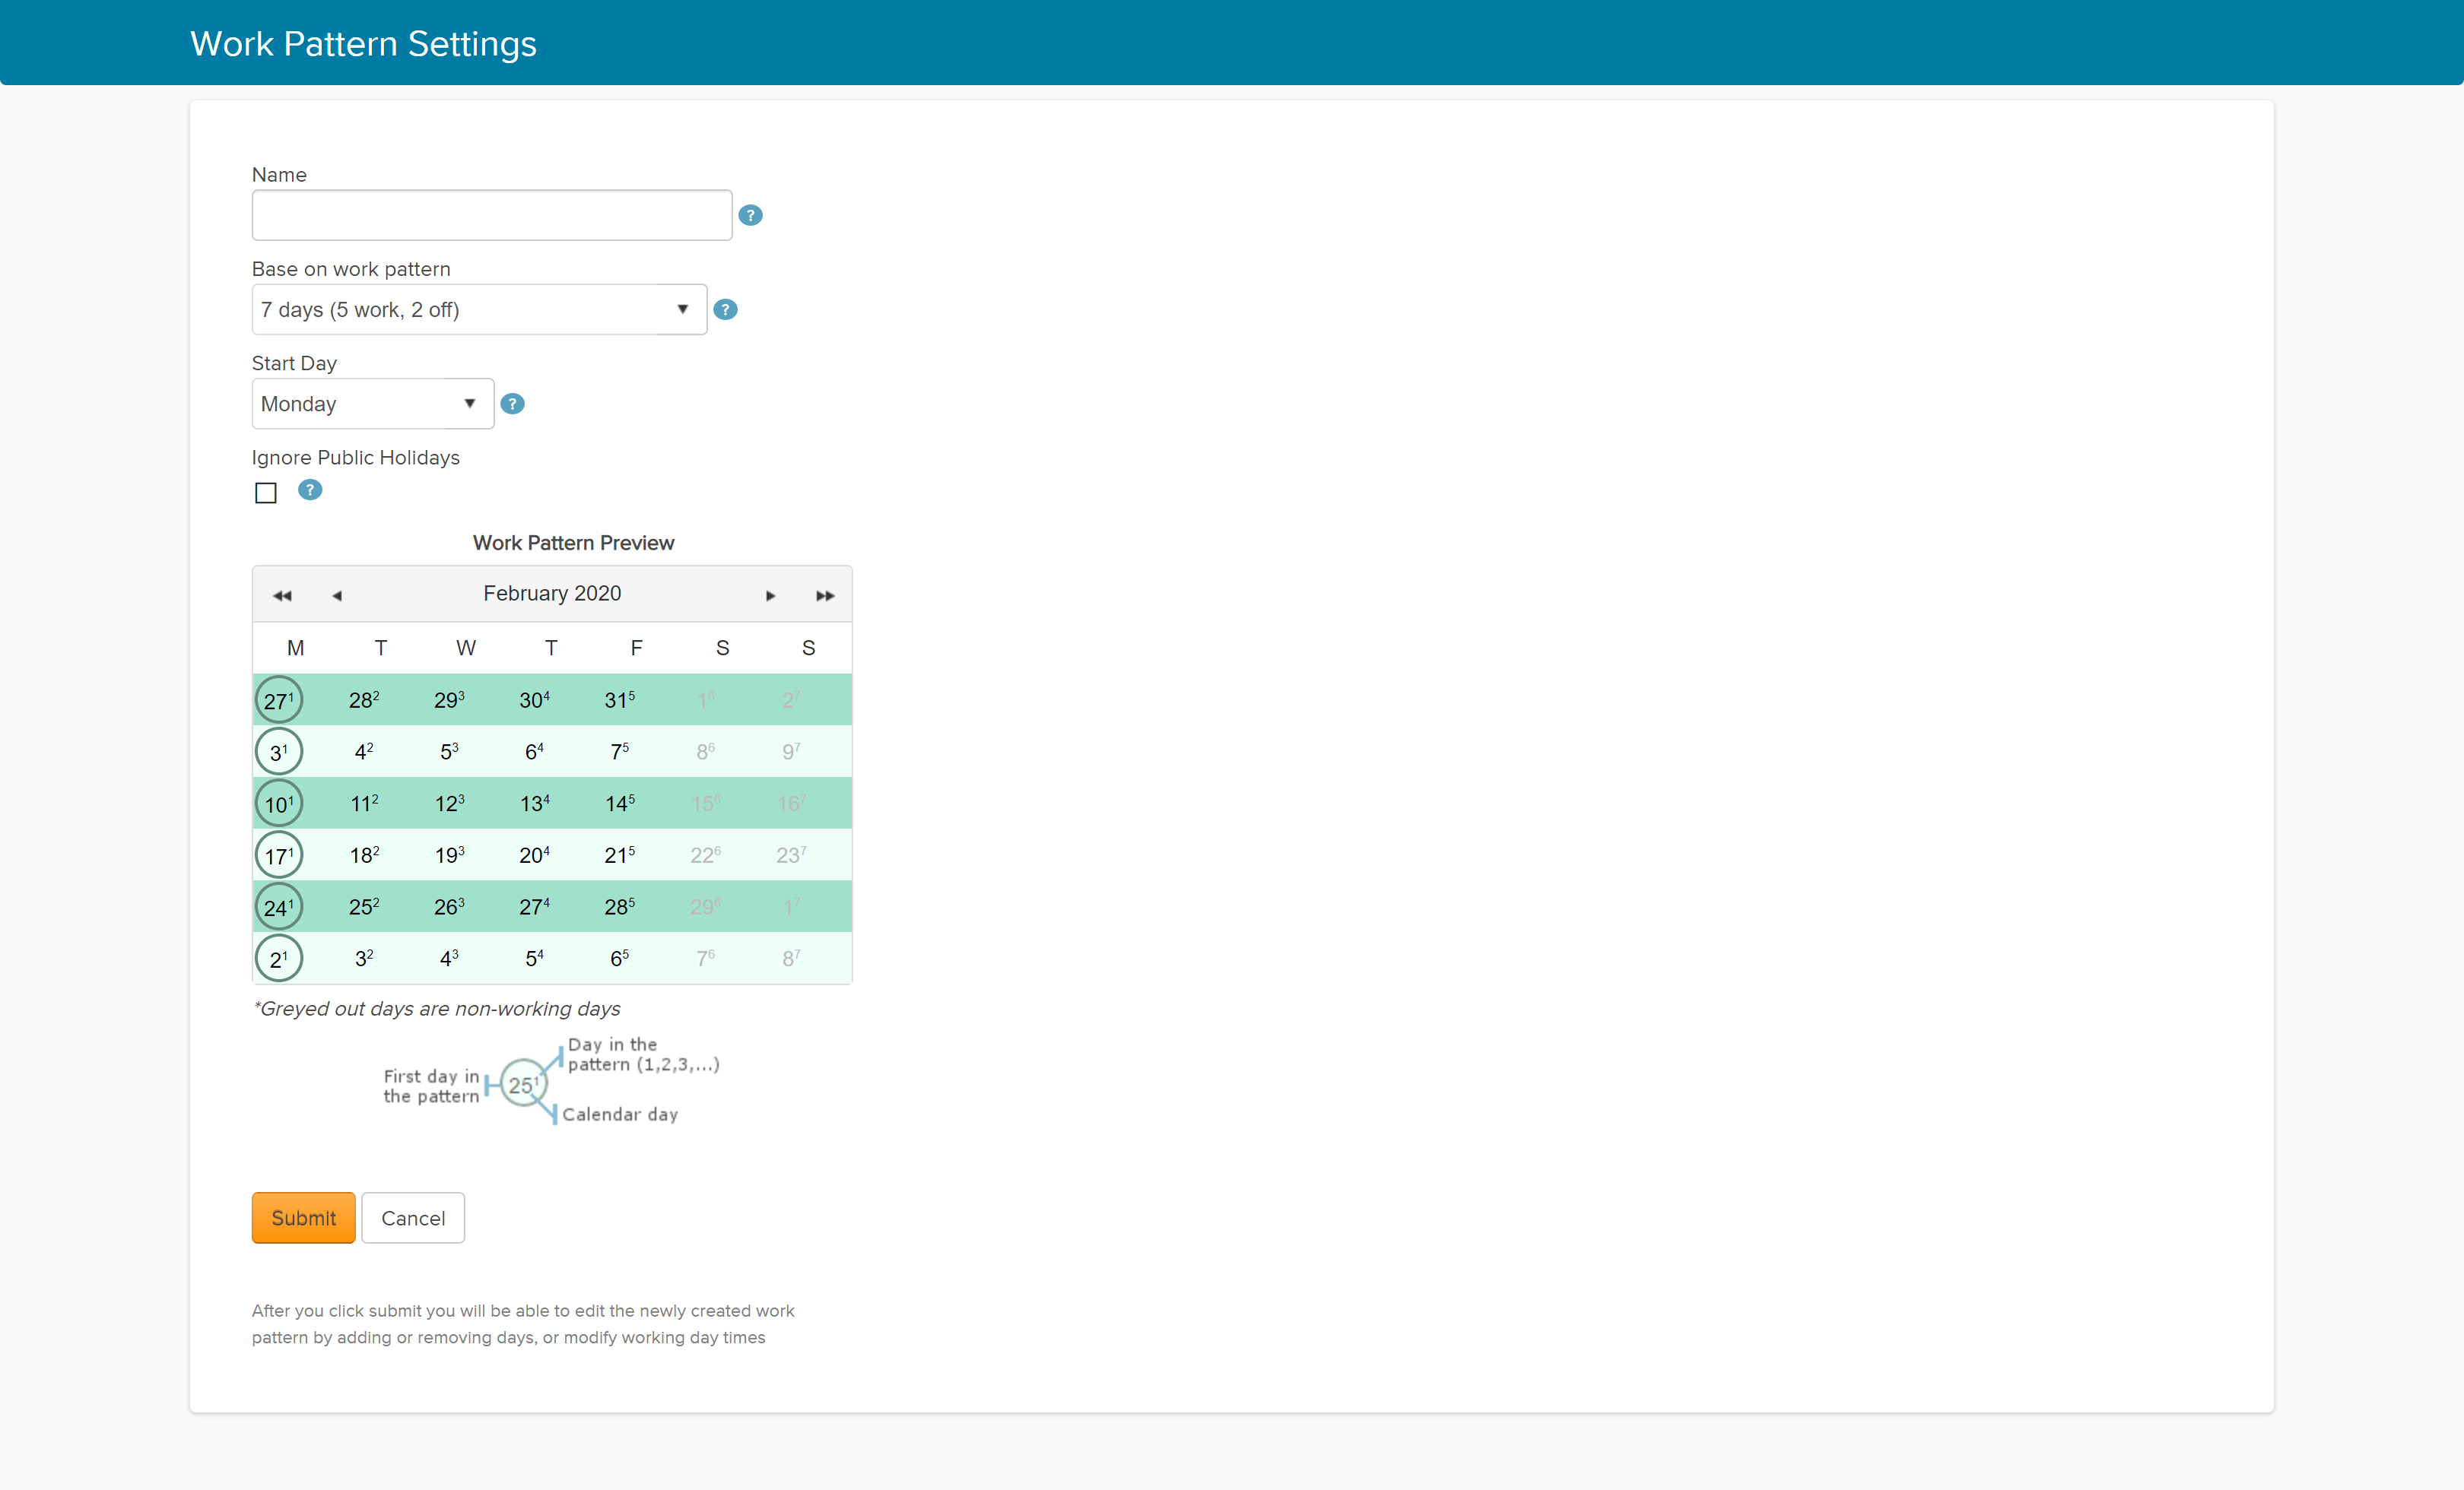Open the Start Day dropdown showing Monday

pos(373,404)
